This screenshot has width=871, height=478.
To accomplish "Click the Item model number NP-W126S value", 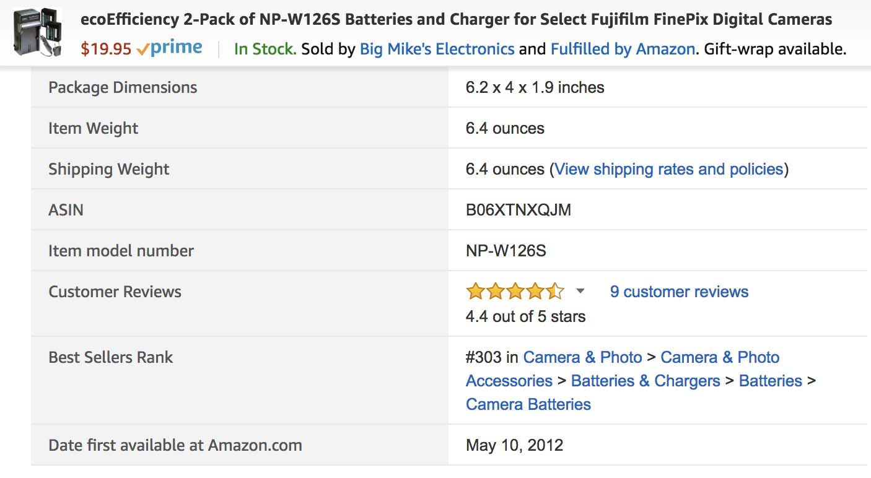I will (x=506, y=251).
